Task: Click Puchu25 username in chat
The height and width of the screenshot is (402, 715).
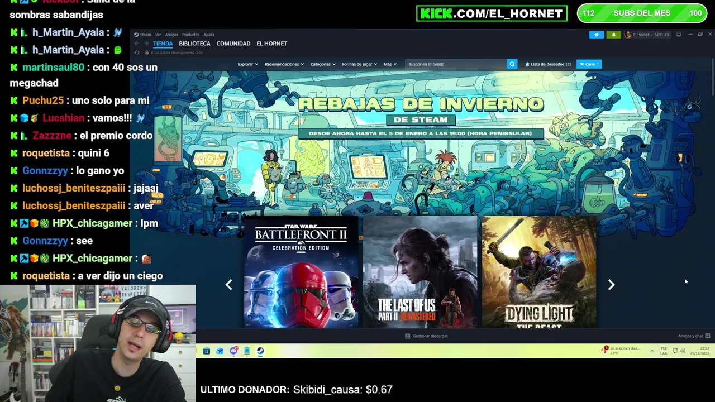Action: (x=43, y=100)
